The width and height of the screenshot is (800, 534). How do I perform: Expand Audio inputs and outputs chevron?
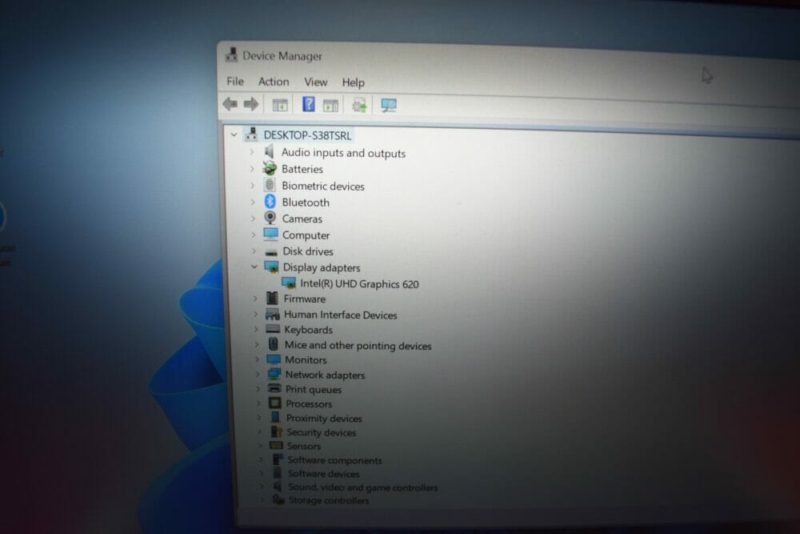point(251,152)
